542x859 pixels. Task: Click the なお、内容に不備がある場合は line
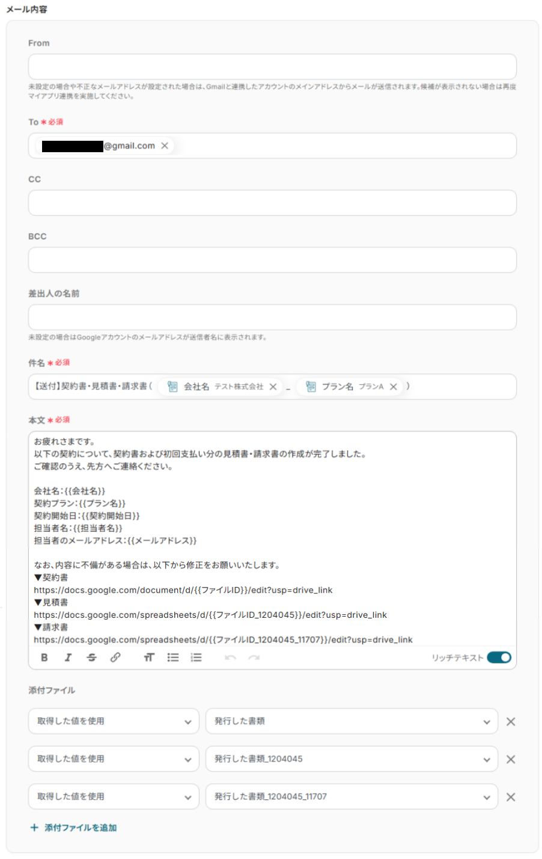coord(157,565)
